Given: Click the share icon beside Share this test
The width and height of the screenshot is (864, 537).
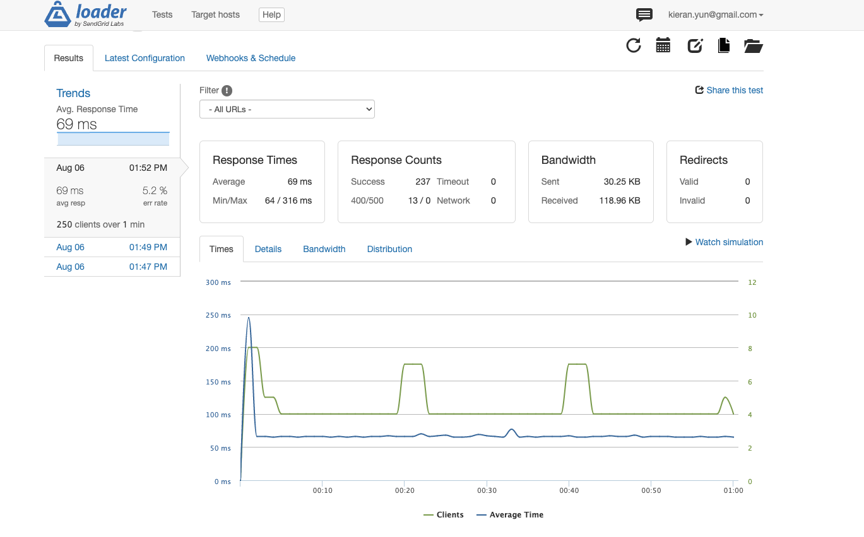Looking at the screenshot, I should point(699,90).
